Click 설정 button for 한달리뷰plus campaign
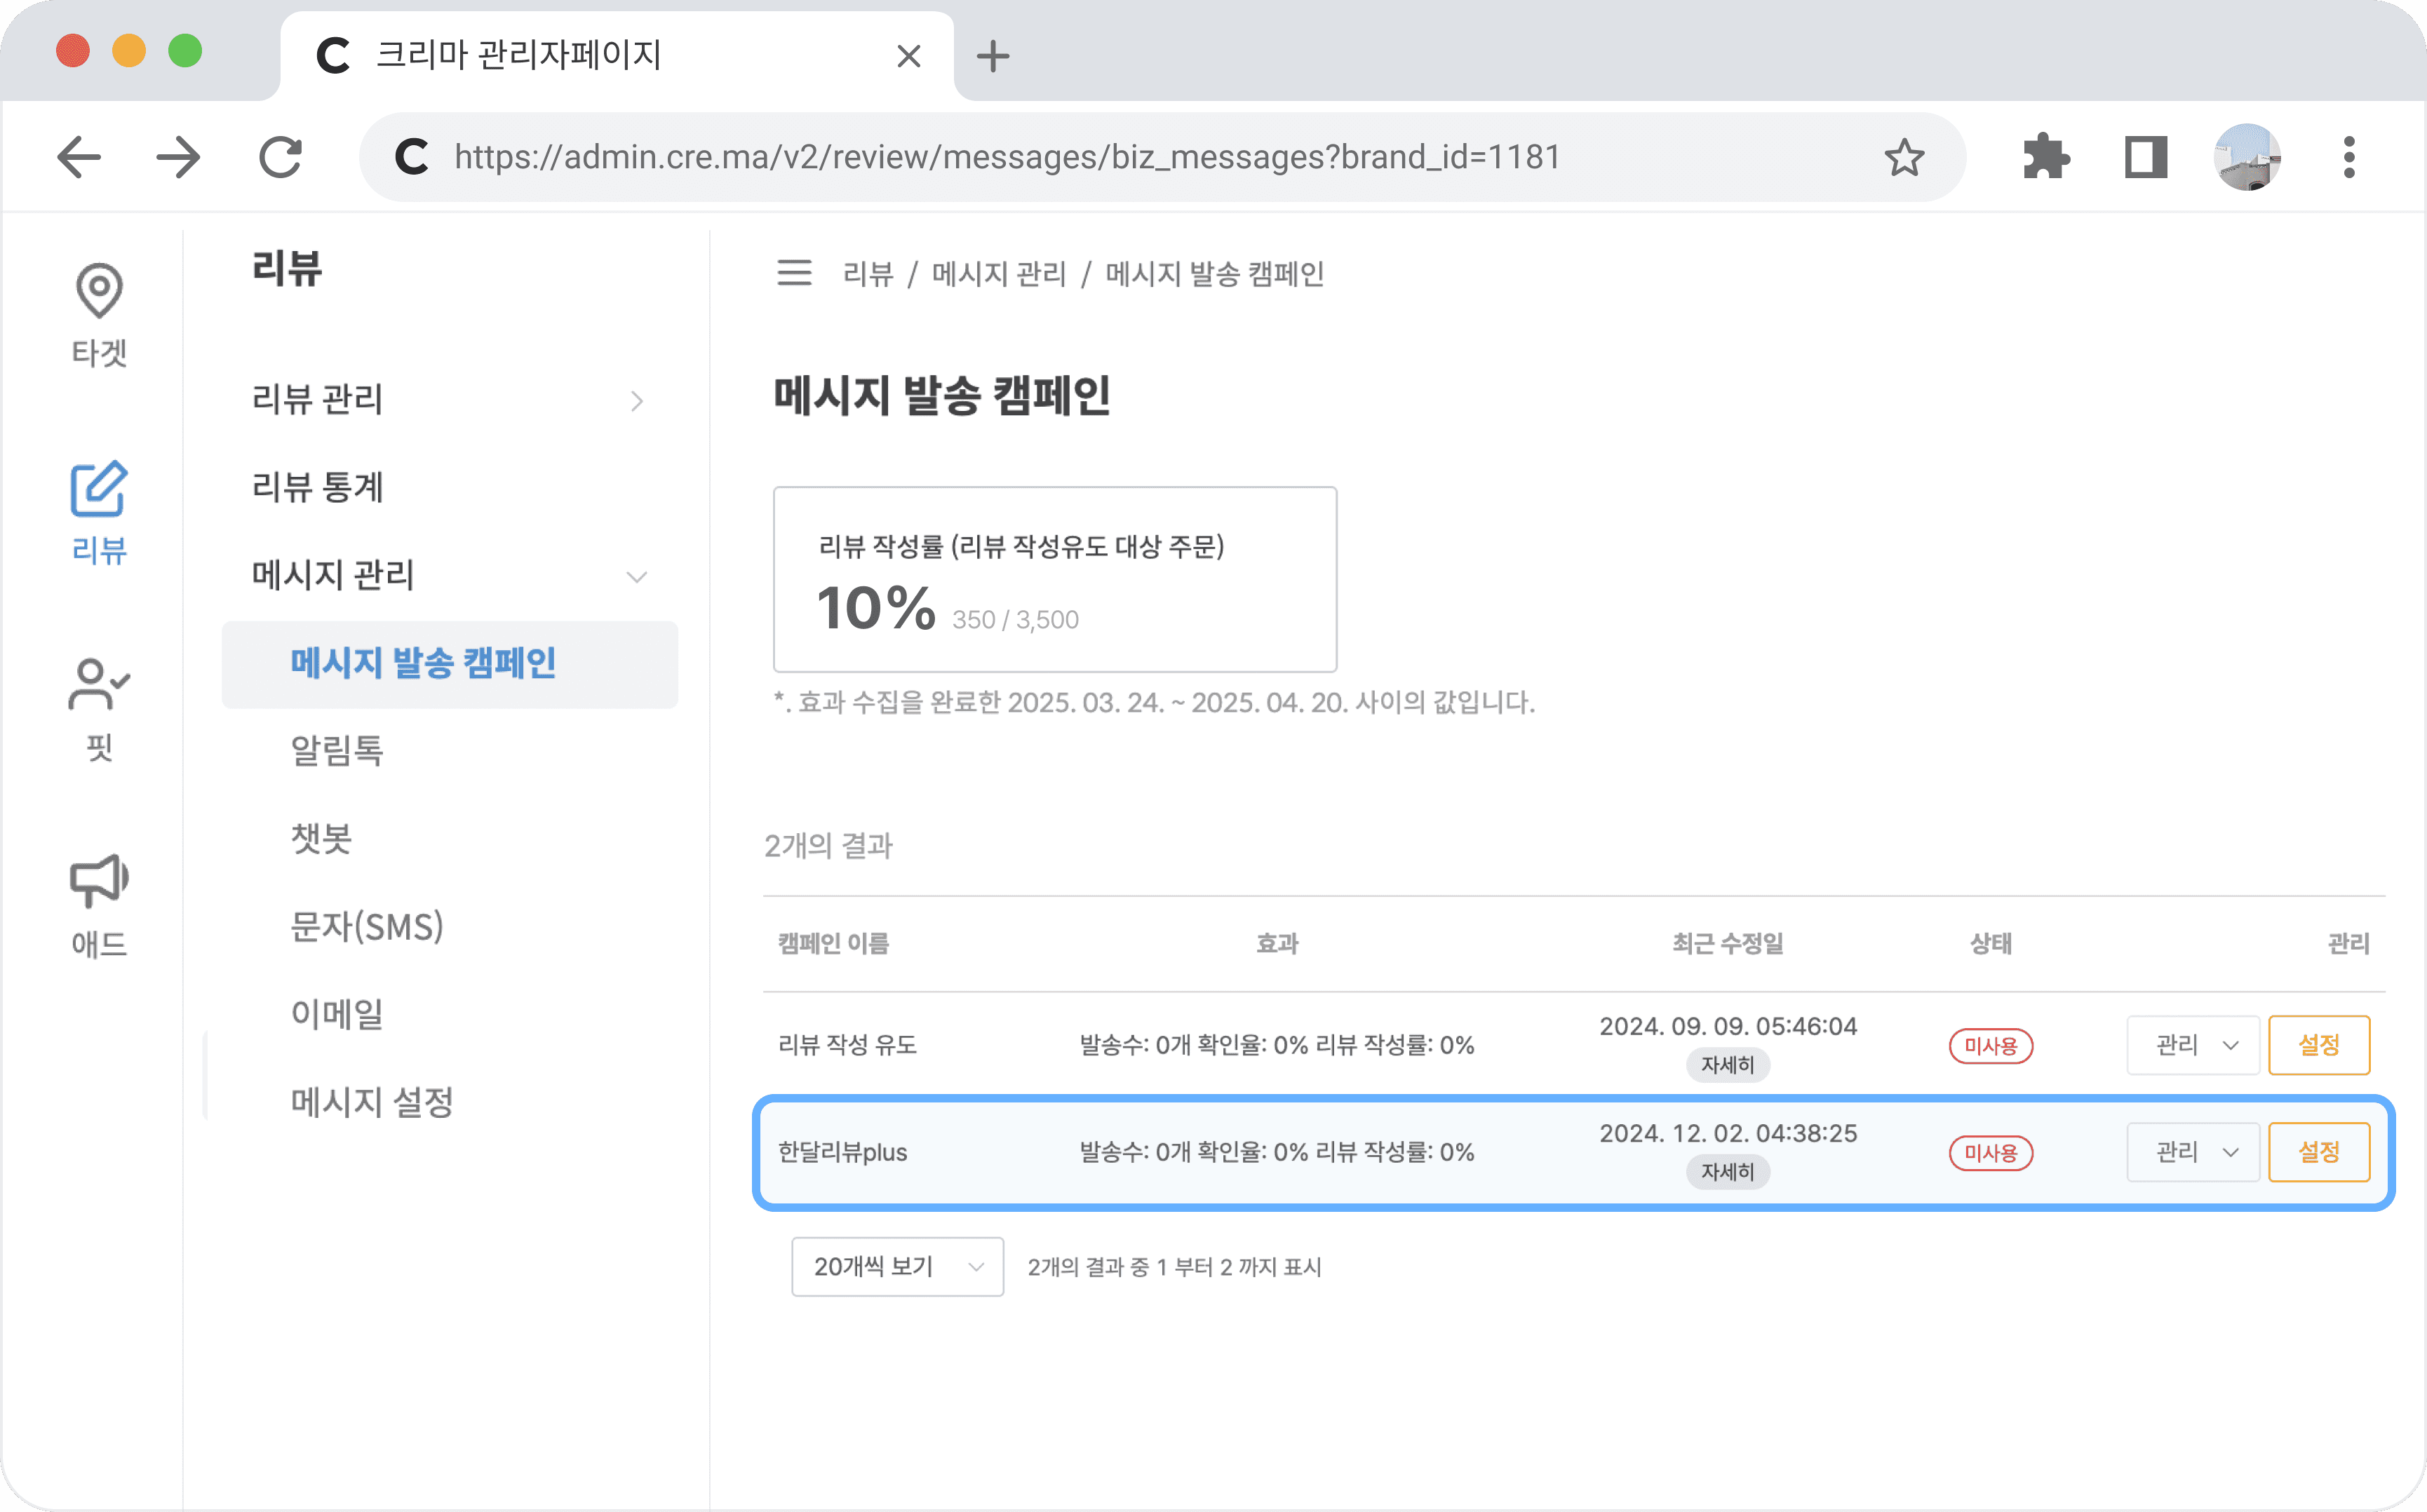This screenshot has height=1512, width=2427. (2318, 1152)
